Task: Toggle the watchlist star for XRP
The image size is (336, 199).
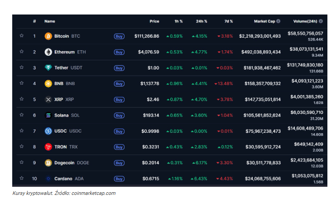Action: [21, 99]
